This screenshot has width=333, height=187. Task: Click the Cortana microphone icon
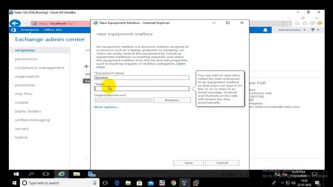(95, 183)
